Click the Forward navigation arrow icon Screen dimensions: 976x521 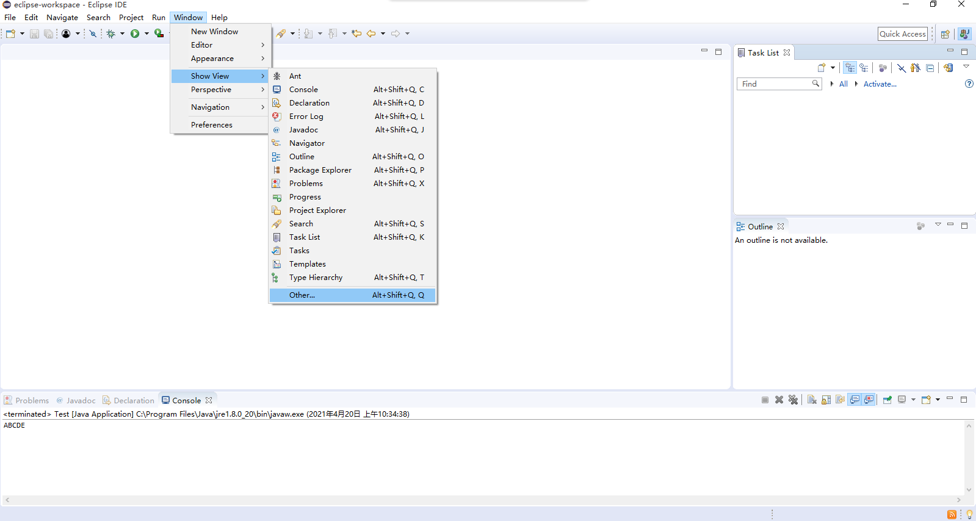point(396,34)
